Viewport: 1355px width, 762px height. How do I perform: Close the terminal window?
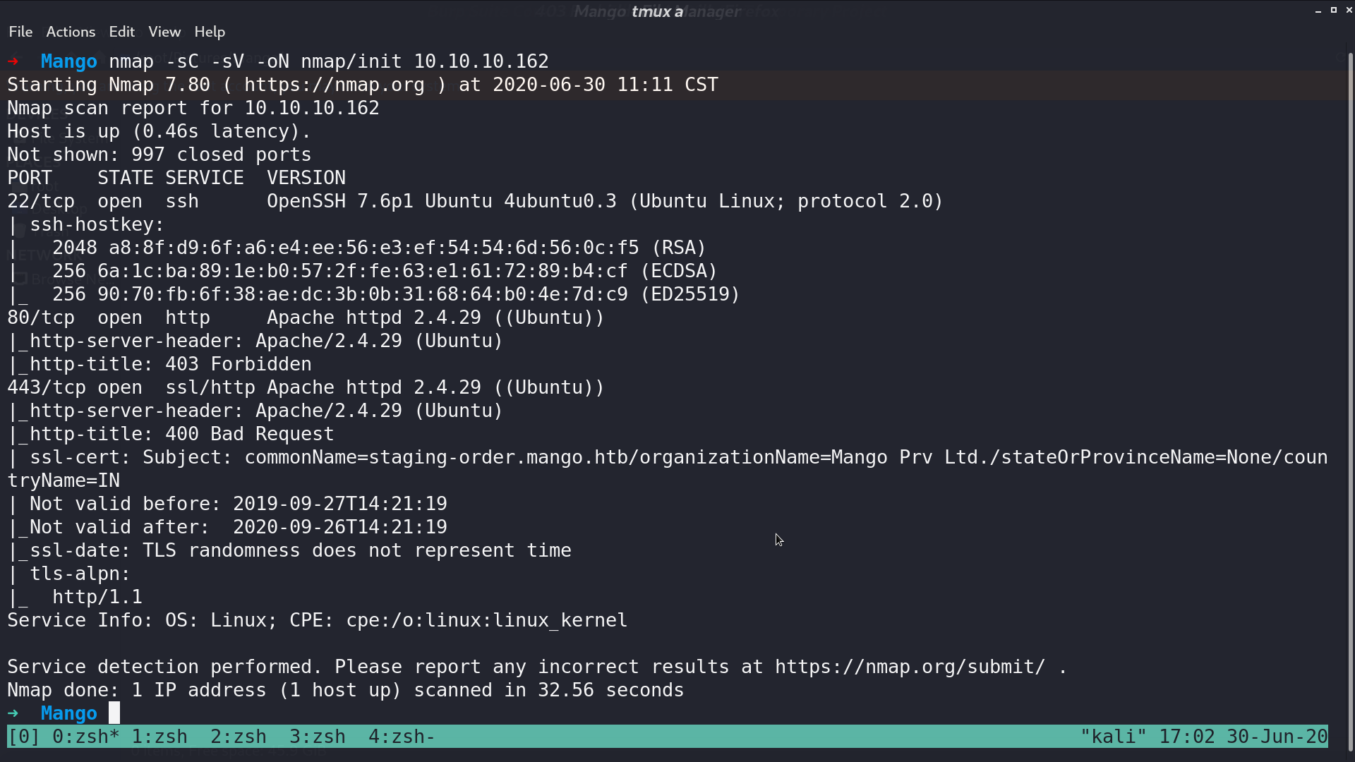1349,10
